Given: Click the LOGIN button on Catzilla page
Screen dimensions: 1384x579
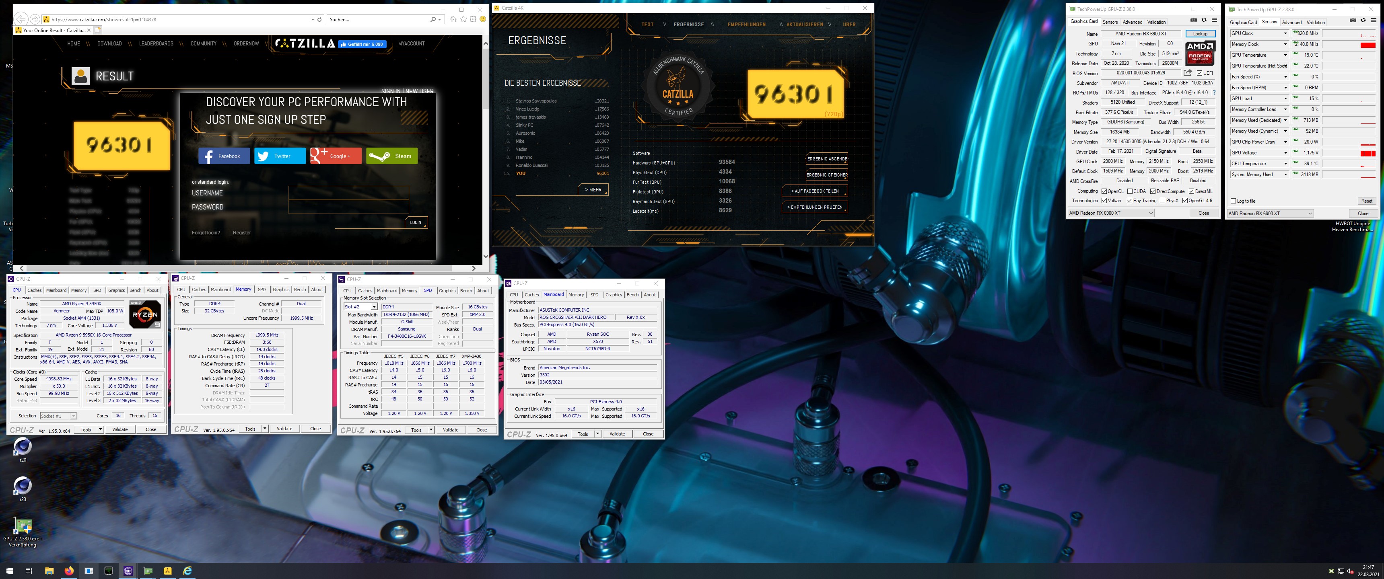Looking at the screenshot, I should point(416,222).
